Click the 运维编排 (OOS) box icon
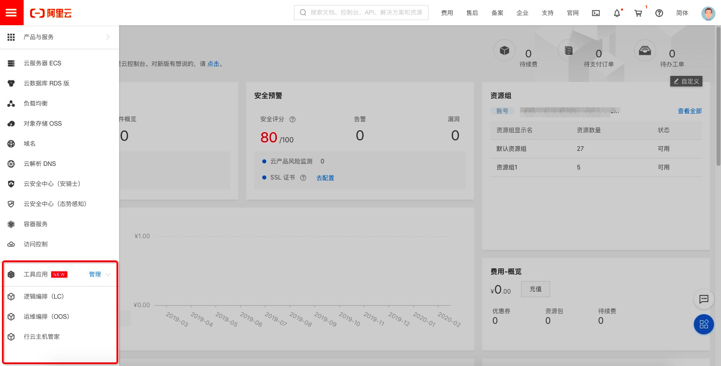This screenshot has height=366, width=721. coord(11,317)
